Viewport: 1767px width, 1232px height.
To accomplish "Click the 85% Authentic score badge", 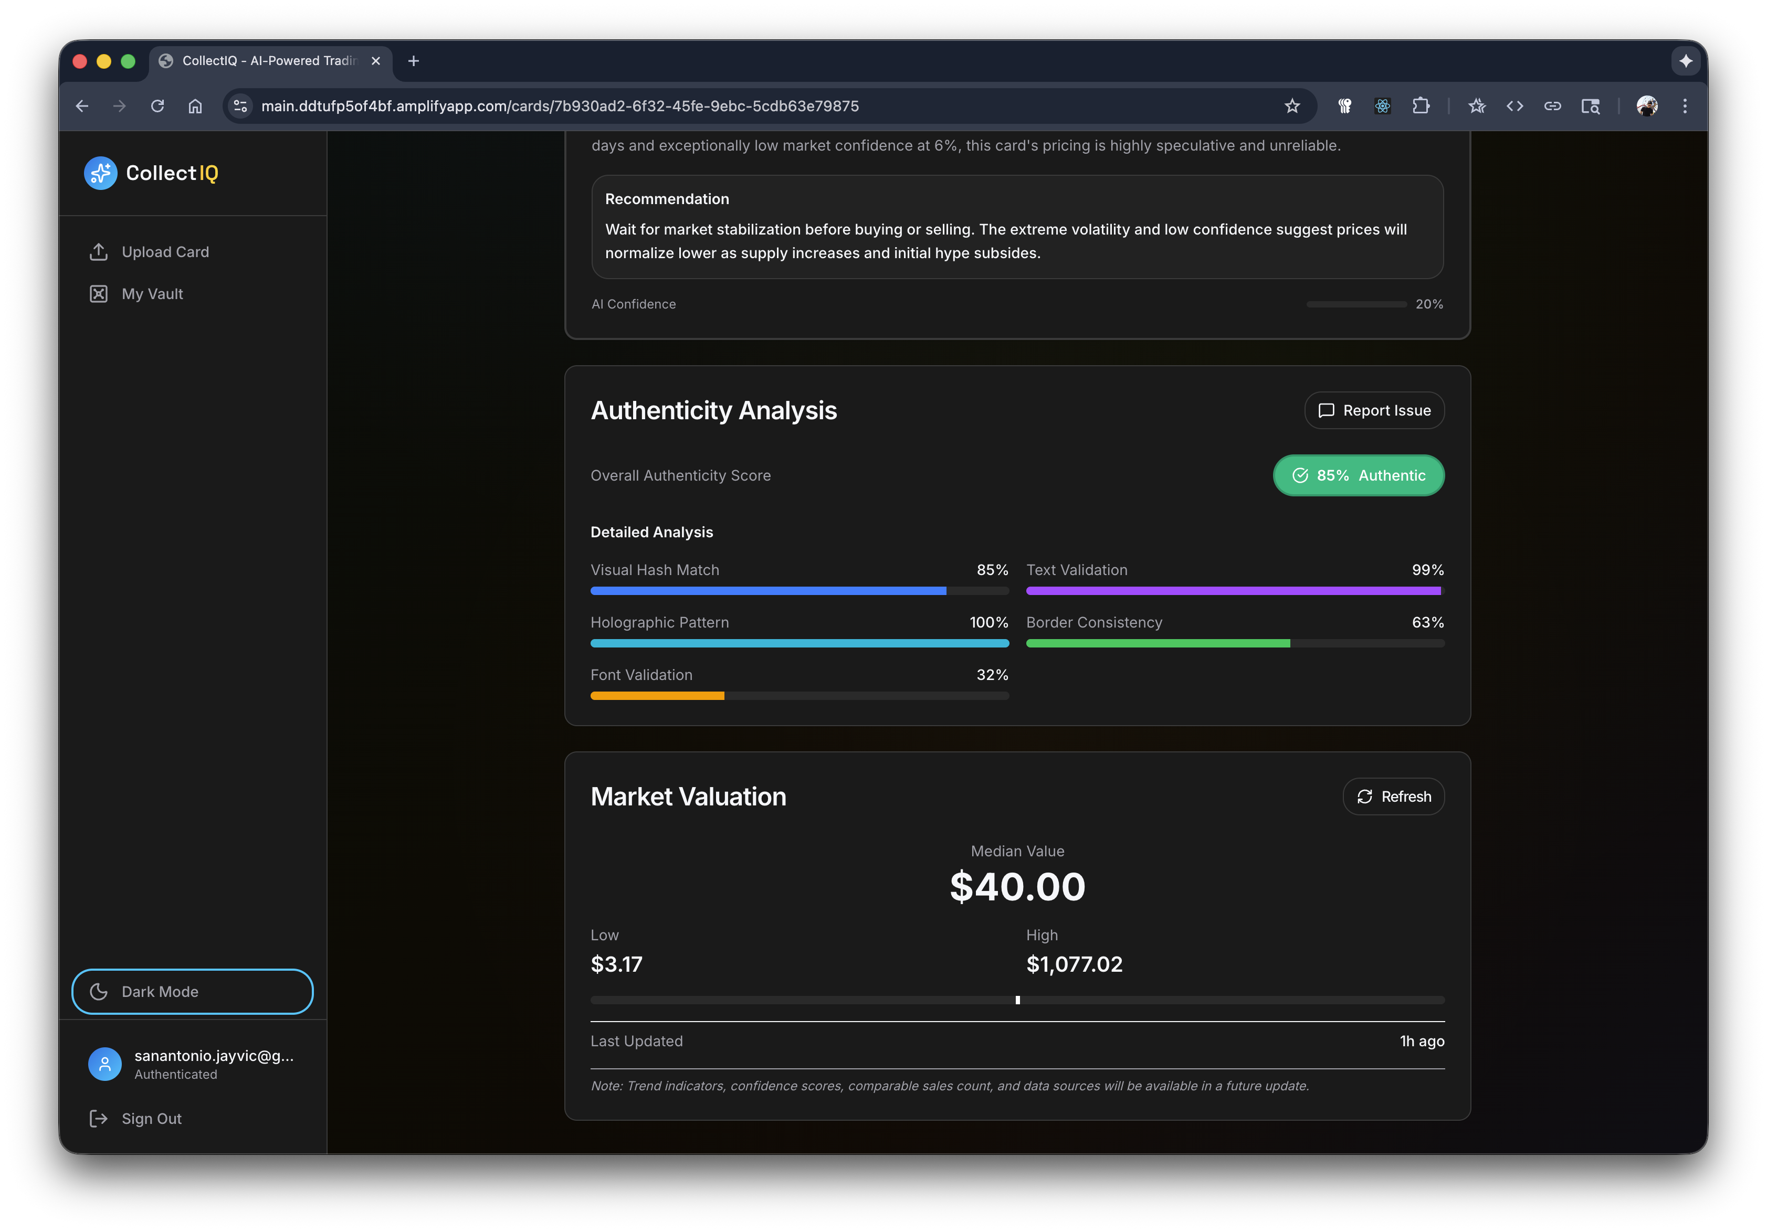I will click(x=1359, y=475).
